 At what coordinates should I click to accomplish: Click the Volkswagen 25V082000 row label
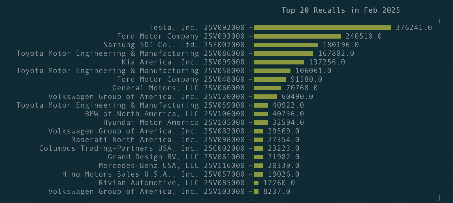147,131
